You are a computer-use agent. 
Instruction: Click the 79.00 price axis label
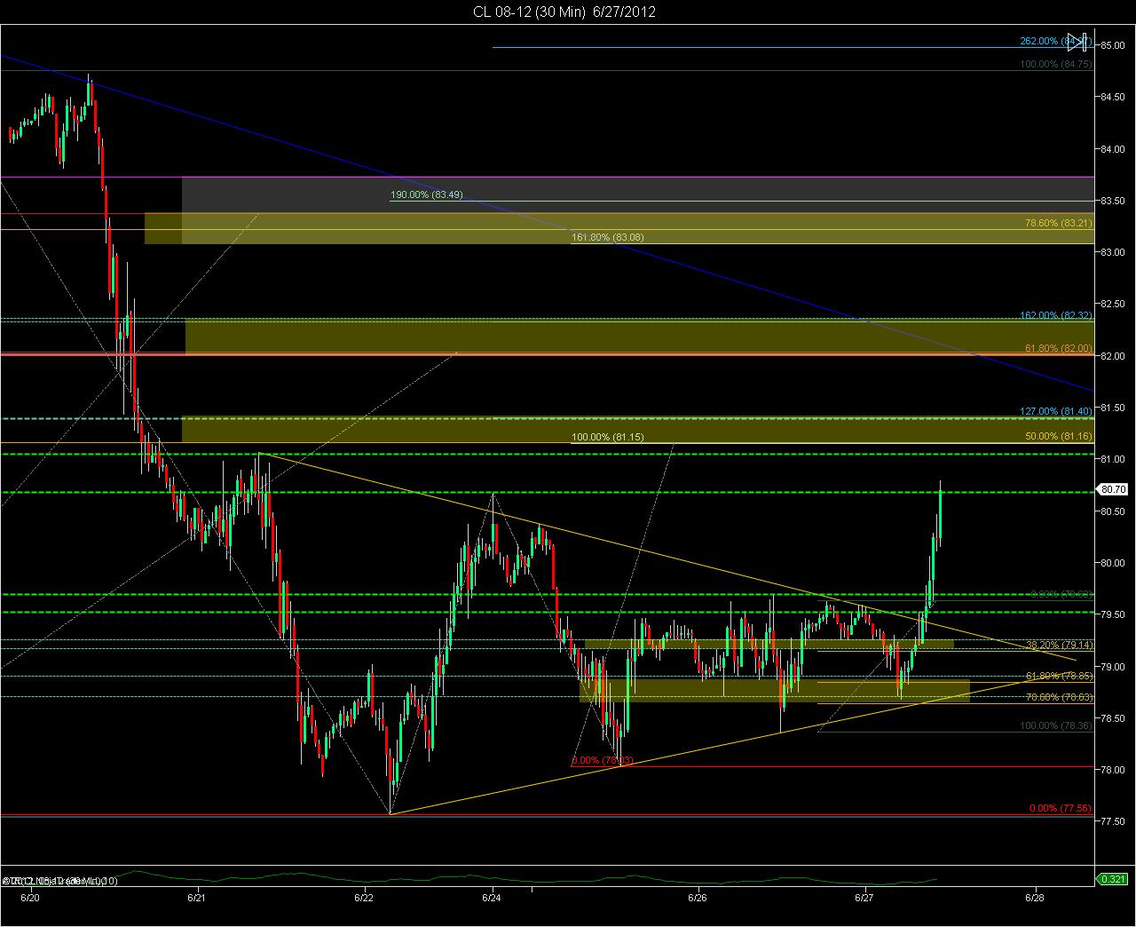coord(1113,667)
